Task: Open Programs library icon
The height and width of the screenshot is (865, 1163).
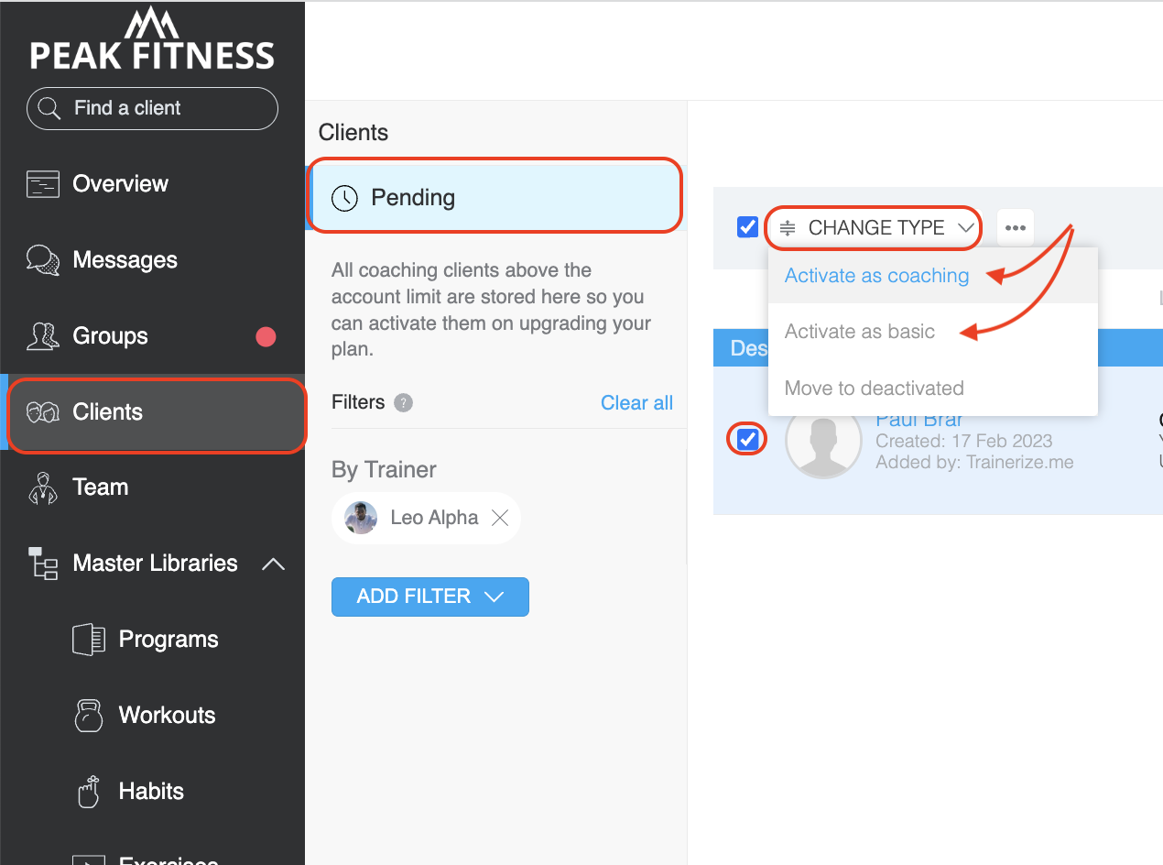Action: click(x=89, y=640)
